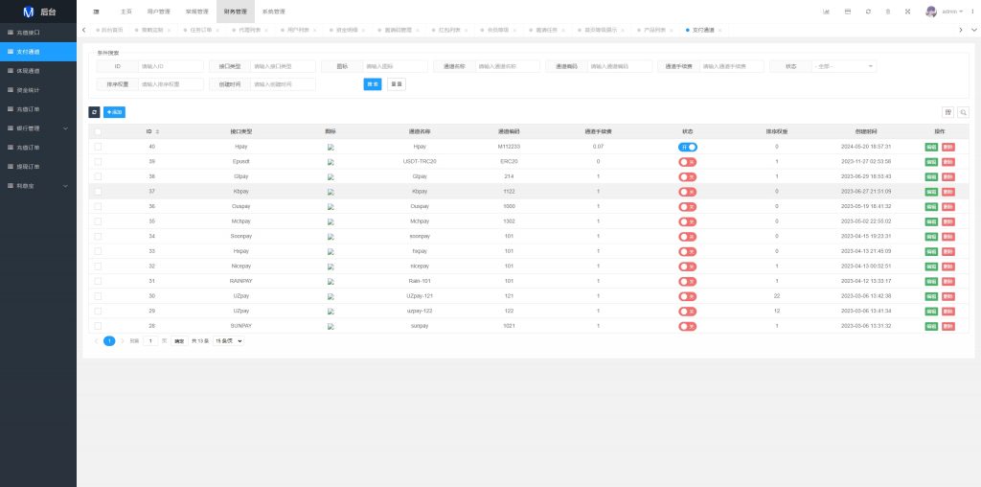Open the 状态 status filter dropdown
The width and height of the screenshot is (981, 487).
[844, 66]
